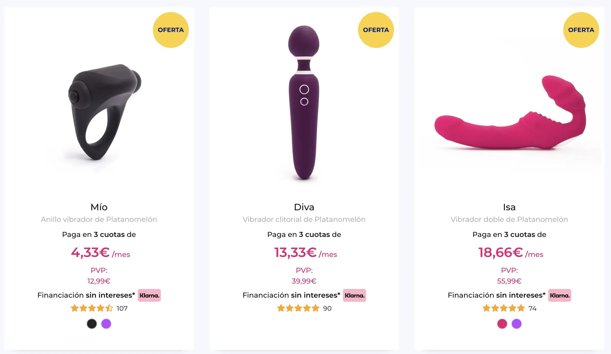Choose the pink color swatch for Isa
Viewport: 611px width, 354px height.
tap(502, 324)
